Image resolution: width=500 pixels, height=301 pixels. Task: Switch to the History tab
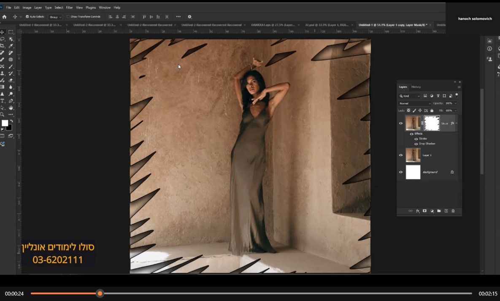coord(416,87)
